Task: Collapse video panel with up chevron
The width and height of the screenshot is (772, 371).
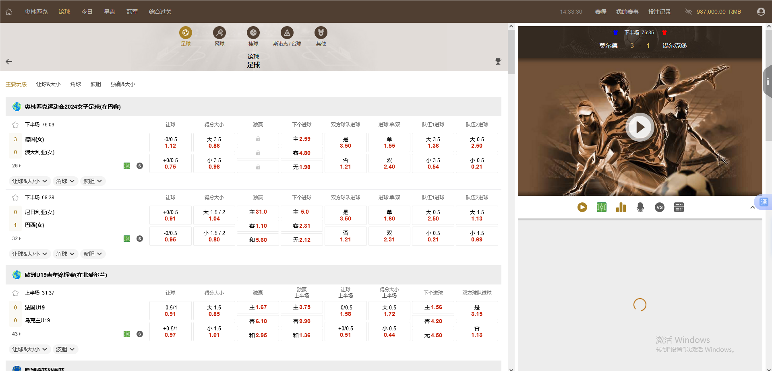Action: point(752,207)
